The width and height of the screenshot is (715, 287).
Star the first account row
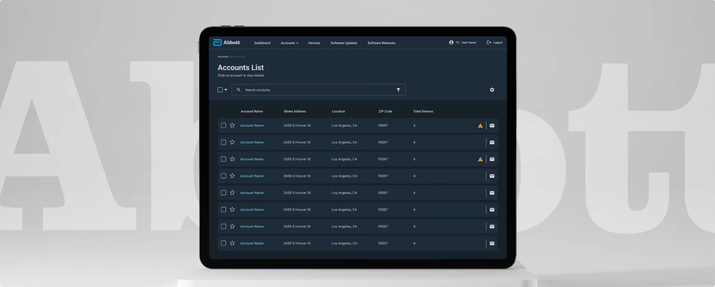(232, 125)
